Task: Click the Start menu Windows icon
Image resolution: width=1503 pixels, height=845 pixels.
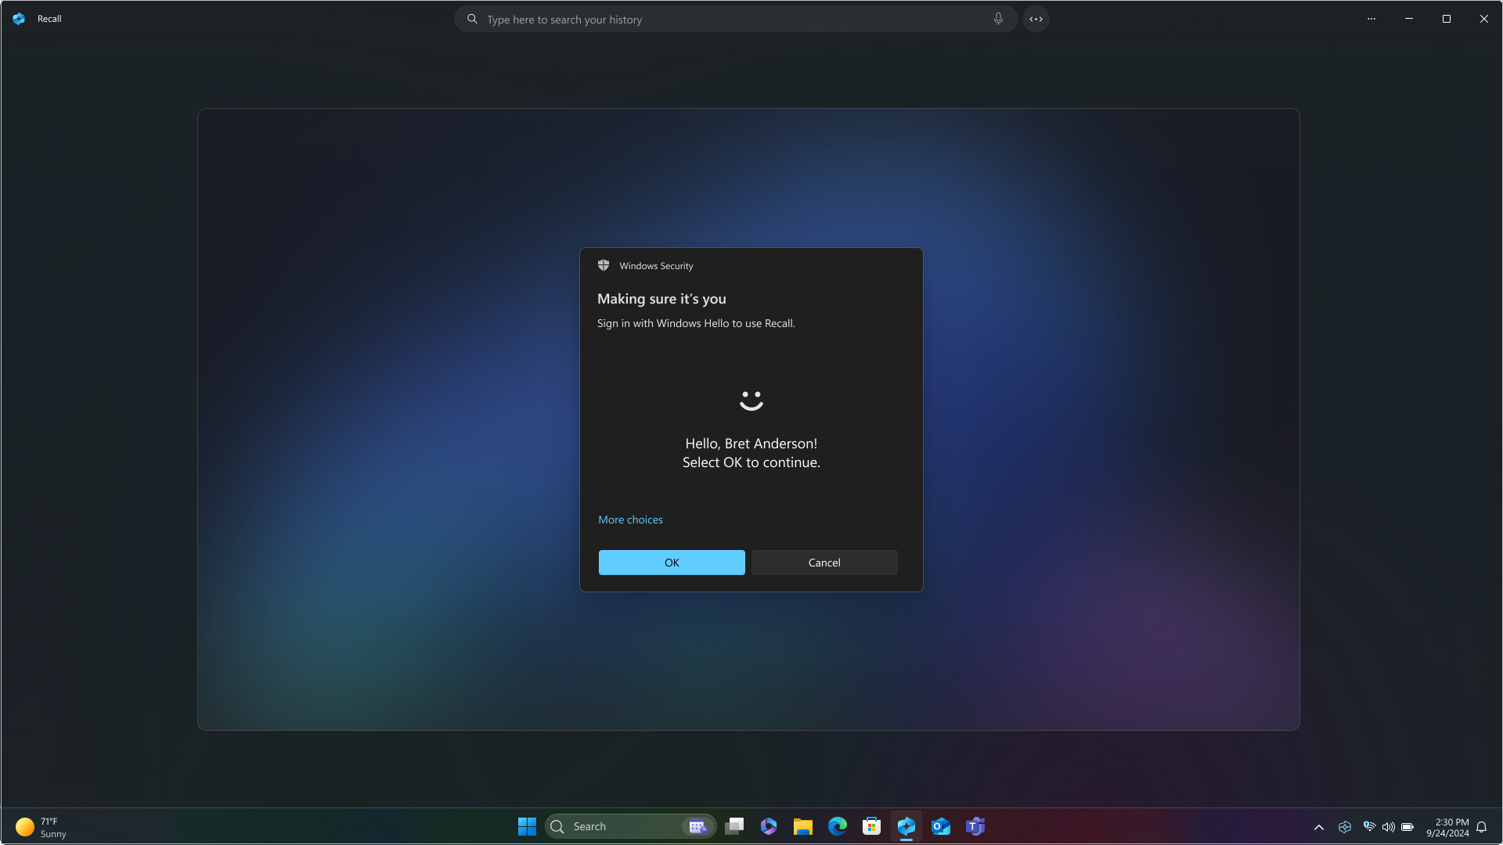Action: point(528,825)
